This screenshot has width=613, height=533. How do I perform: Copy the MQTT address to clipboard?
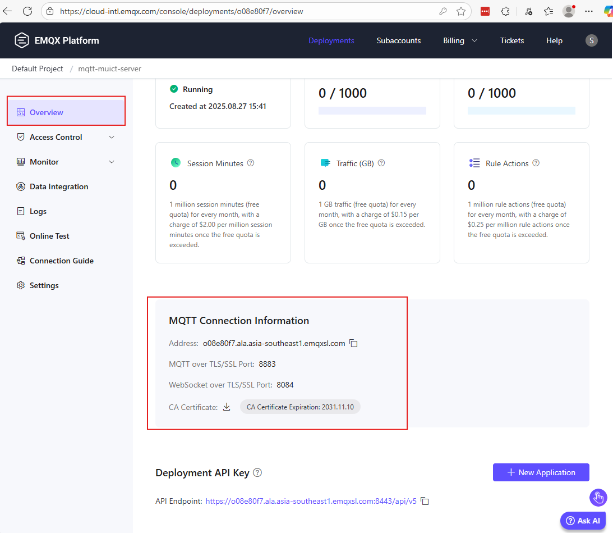pyautogui.click(x=353, y=343)
